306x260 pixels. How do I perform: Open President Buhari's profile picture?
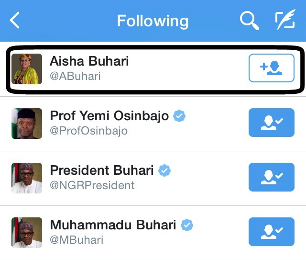tap(27, 178)
